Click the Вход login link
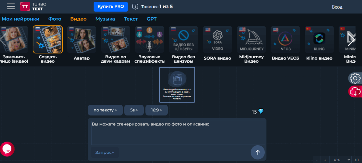The image size is (362, 163). (x=337, y=7)
